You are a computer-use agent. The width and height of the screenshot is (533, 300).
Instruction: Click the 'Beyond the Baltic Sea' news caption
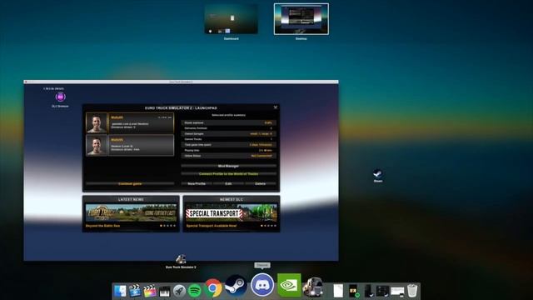point(102,226)
